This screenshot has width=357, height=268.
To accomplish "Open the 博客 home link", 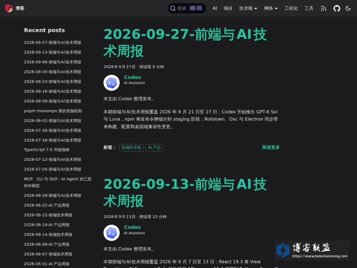I will click(x=20, y=8).
